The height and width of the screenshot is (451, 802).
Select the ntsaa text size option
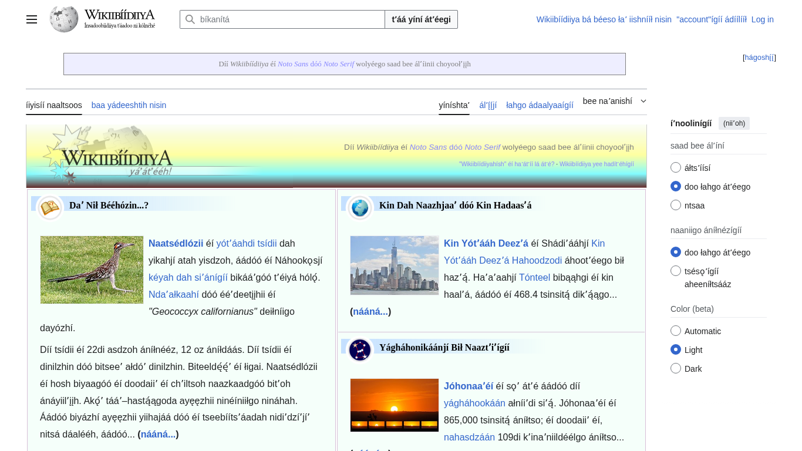(x=676, y=206)
